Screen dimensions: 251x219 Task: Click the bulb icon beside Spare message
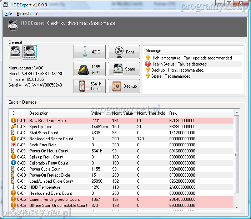click(x=148, y=76)
